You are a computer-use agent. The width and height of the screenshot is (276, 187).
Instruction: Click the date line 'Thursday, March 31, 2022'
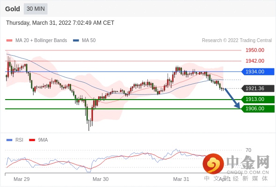point(60,23)
